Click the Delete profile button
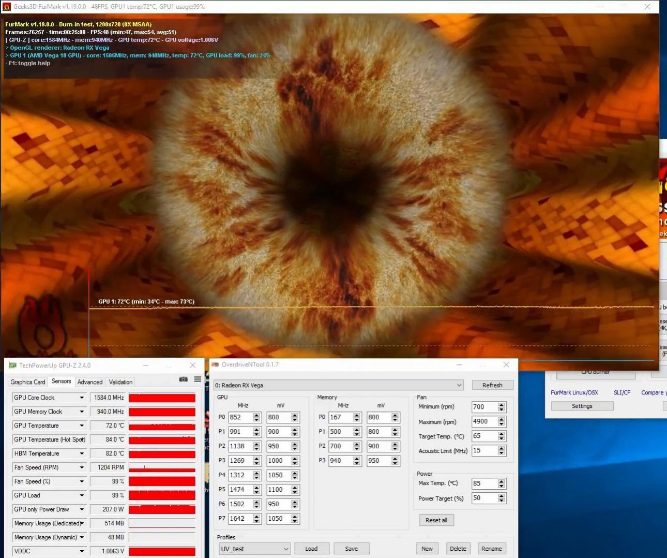 458,549
